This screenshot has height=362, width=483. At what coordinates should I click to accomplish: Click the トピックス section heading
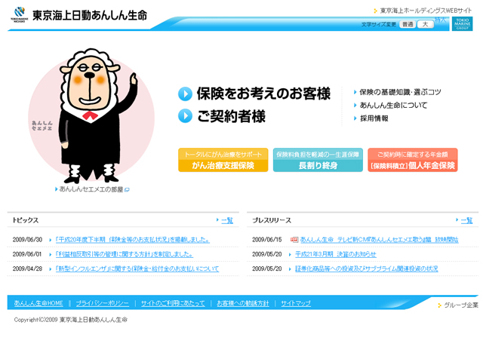(x=25, y=220)
